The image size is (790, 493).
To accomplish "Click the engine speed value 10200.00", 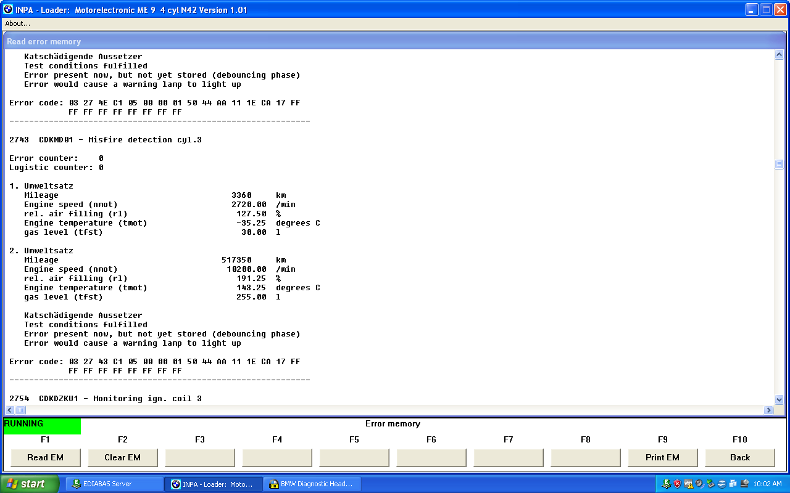I will point(246,269).
